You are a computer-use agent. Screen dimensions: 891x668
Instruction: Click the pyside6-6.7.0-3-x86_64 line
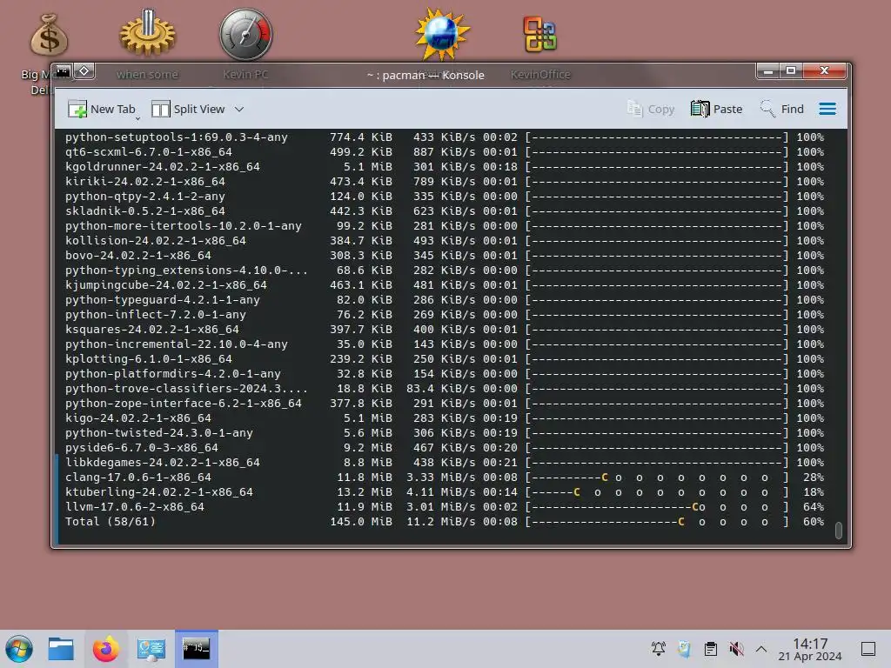[x=445, y=448]
